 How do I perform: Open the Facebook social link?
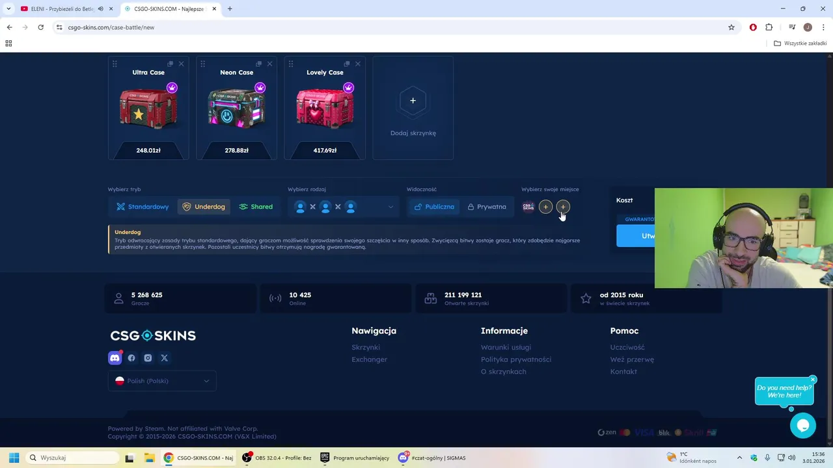(x=131, y=358)
